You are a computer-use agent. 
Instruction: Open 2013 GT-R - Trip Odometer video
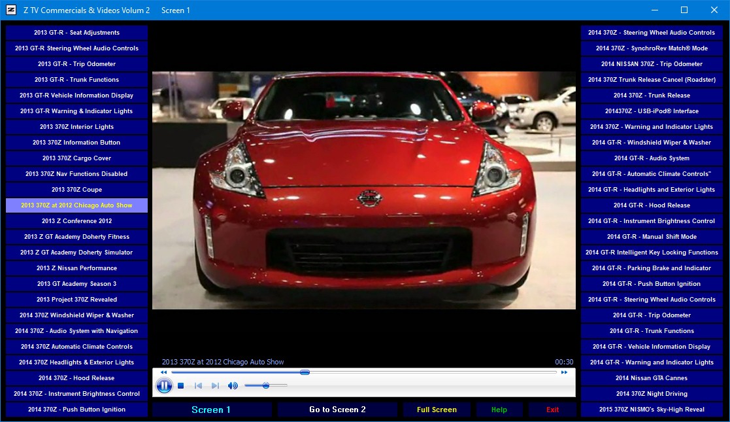(77, 64)
